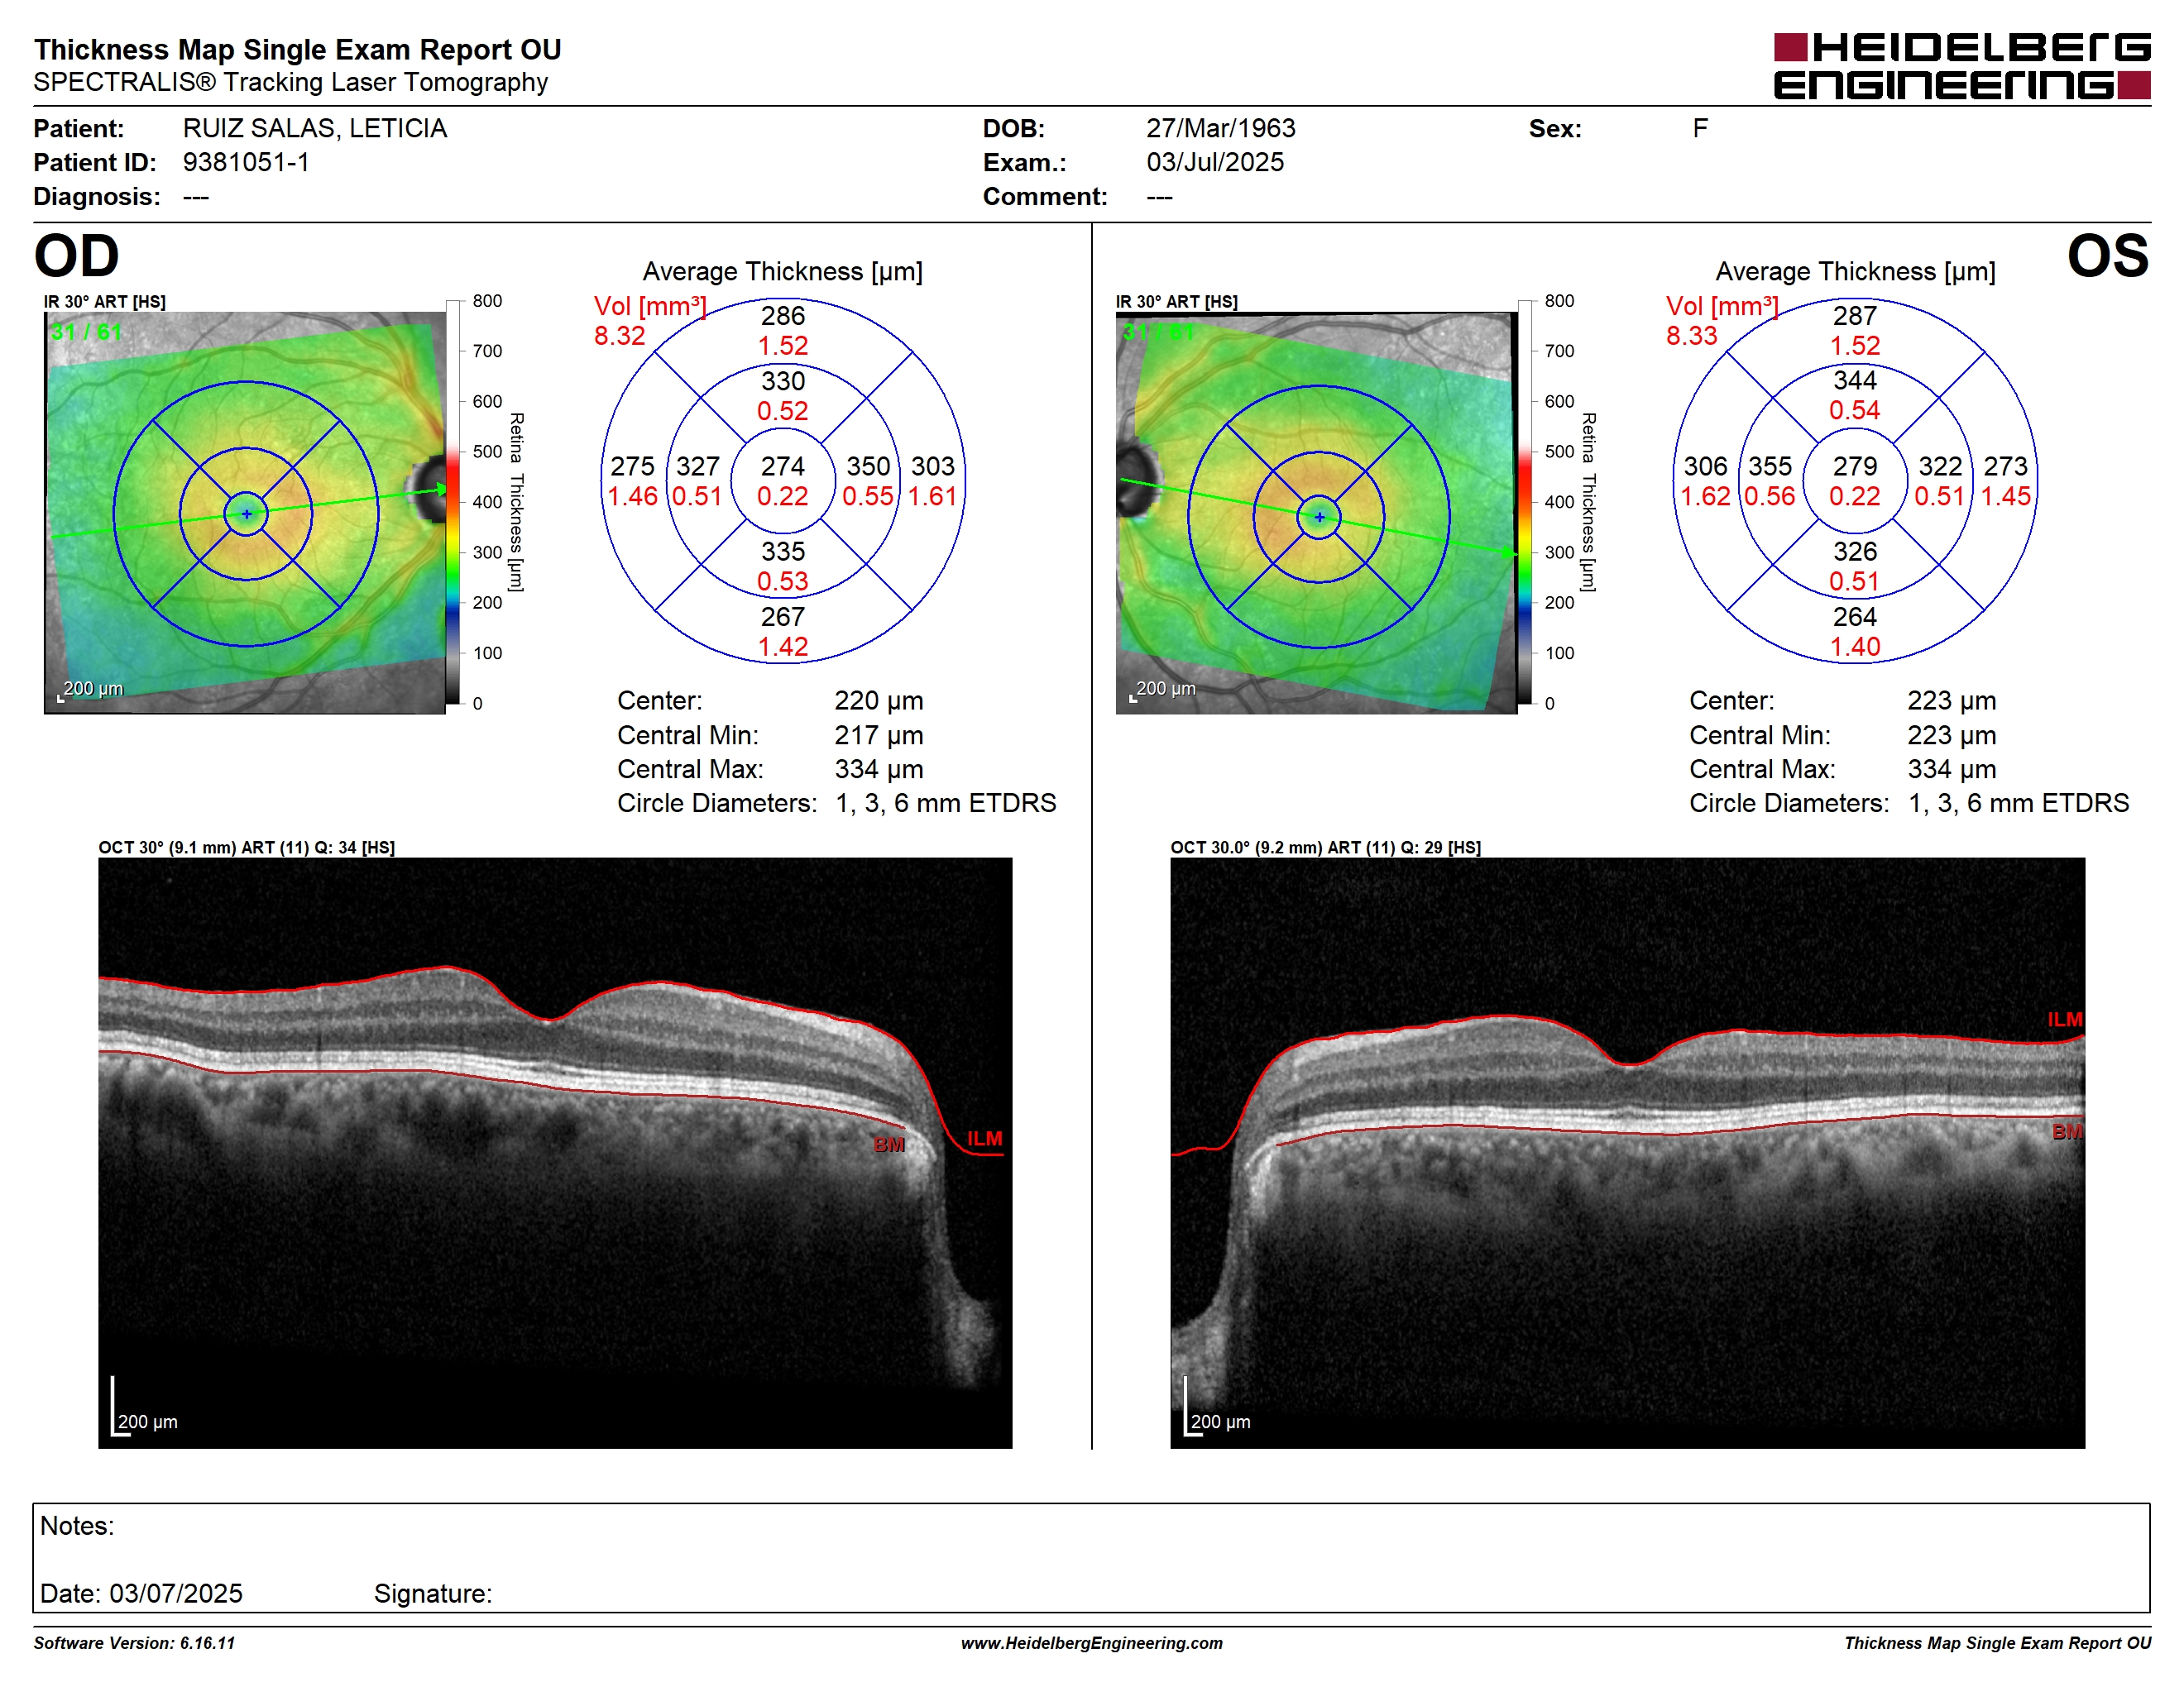This screenshot has height=1687, width=2184.
Task: Click the OD ILM label in B-scan
Action: (x=984, y=1139)
